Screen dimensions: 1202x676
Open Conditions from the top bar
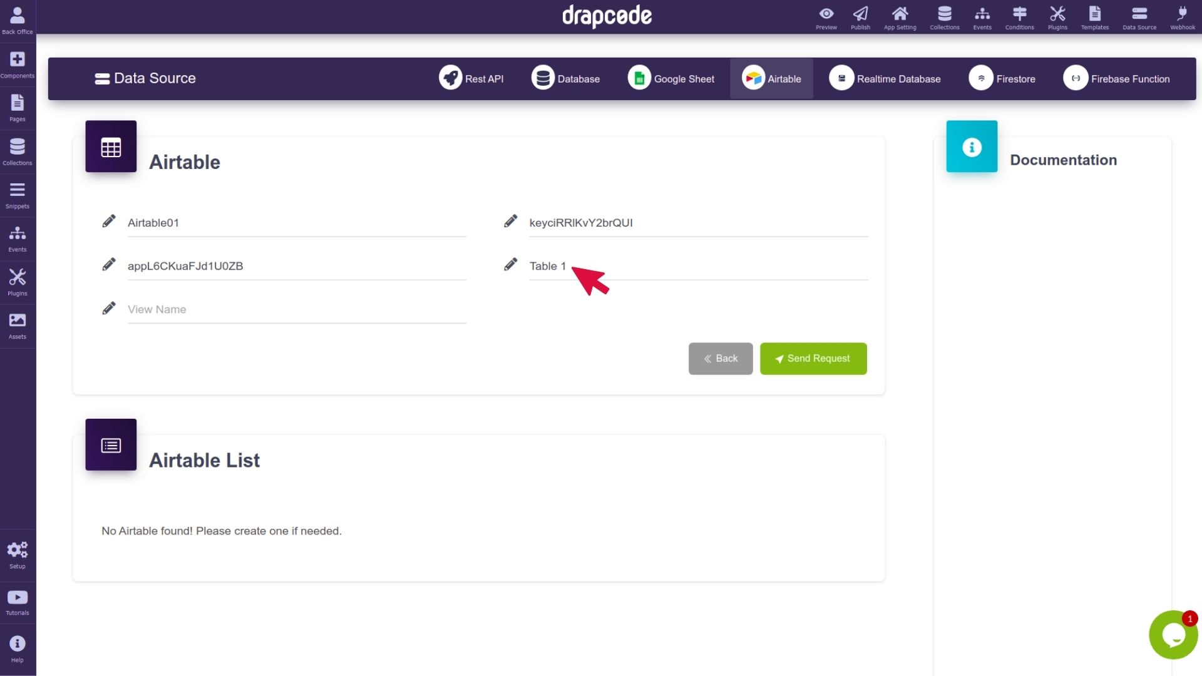[x=1020, y=18]
